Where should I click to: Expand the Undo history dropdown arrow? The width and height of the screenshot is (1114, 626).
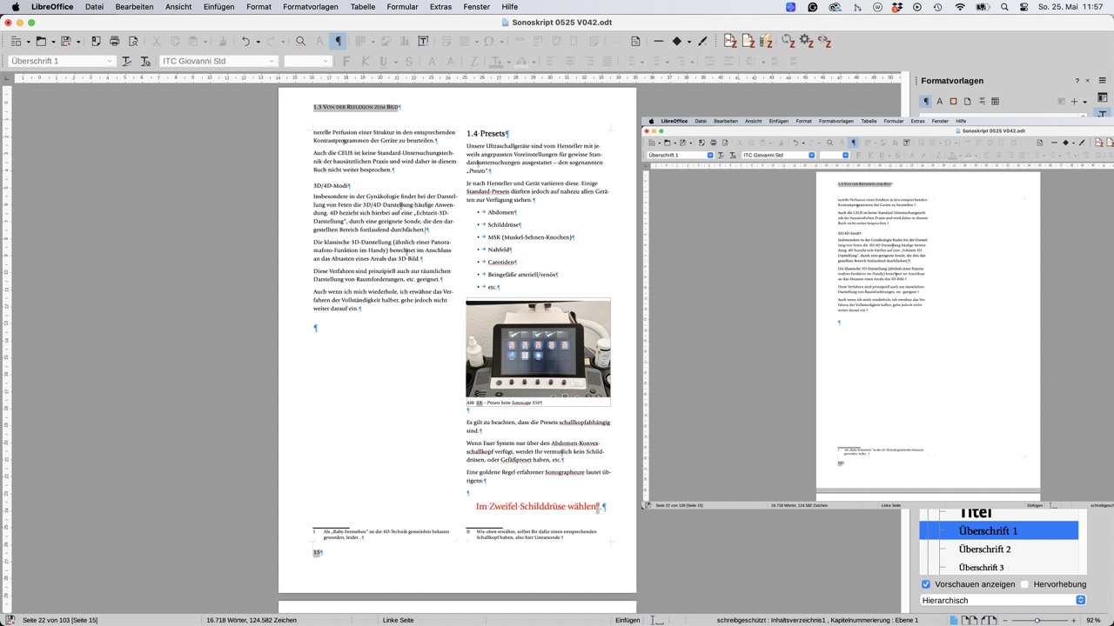coord(258,41)
